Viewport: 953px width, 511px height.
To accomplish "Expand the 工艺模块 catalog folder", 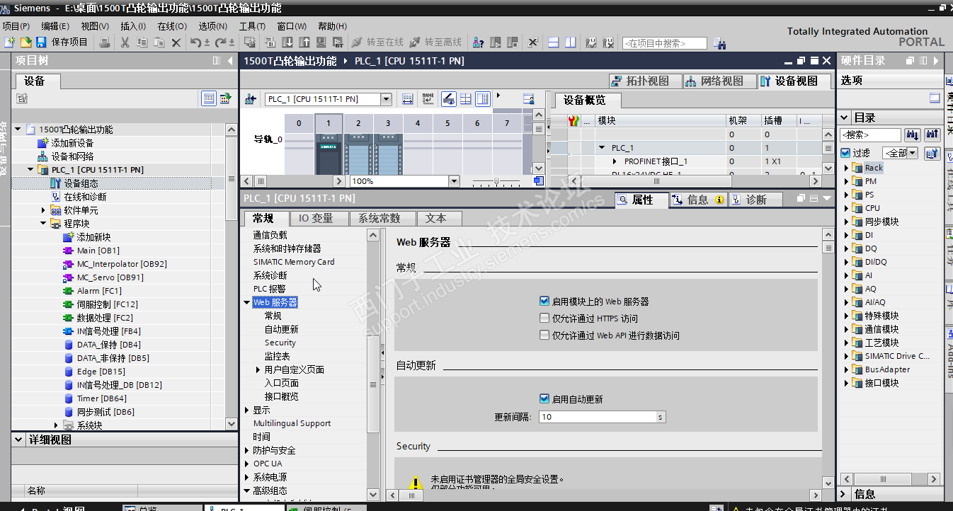I will point(847,343).
